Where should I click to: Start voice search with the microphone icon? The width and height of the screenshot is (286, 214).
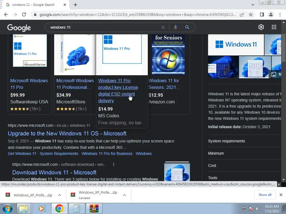[175, 27]
